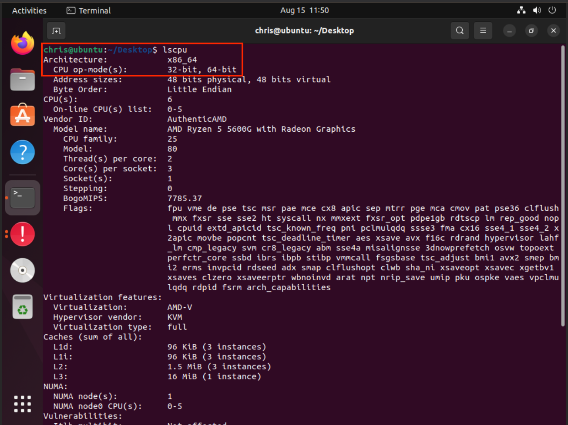Click the 'Thread(s) per core:' label

point(110,159)
